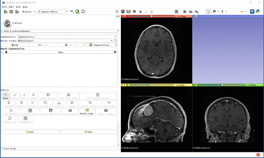Open Volume Rendering cube icon

(123, 11)
